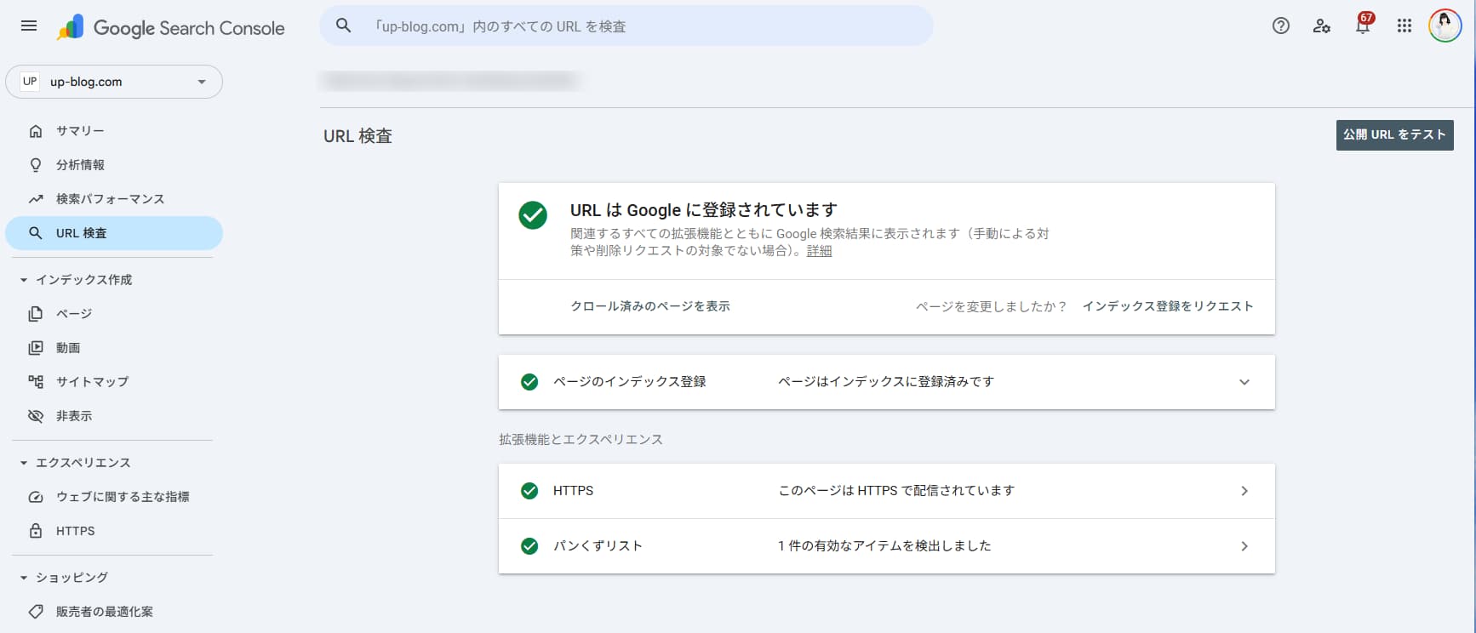Open サイトマップ in the sidebar
The width and height of the screenshot is (1476, 633).
point(114,382)
